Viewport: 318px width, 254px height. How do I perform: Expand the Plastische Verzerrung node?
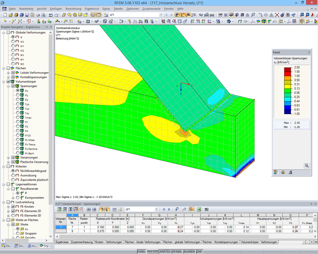pyautogui.click(x=8, y=162)
